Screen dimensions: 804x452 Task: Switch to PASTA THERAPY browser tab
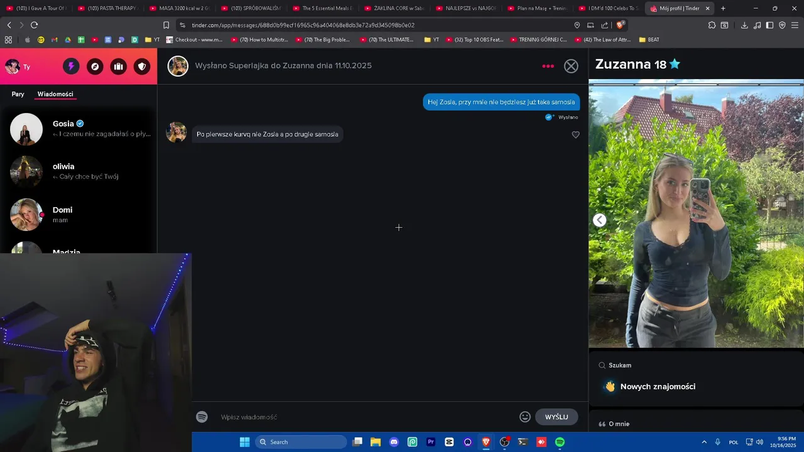[107, 8]
